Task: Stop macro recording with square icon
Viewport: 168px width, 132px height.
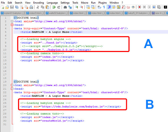Action: coord(144,7)
